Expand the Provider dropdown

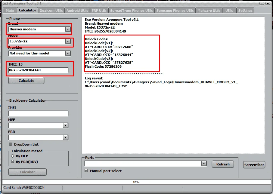[68, 53]
